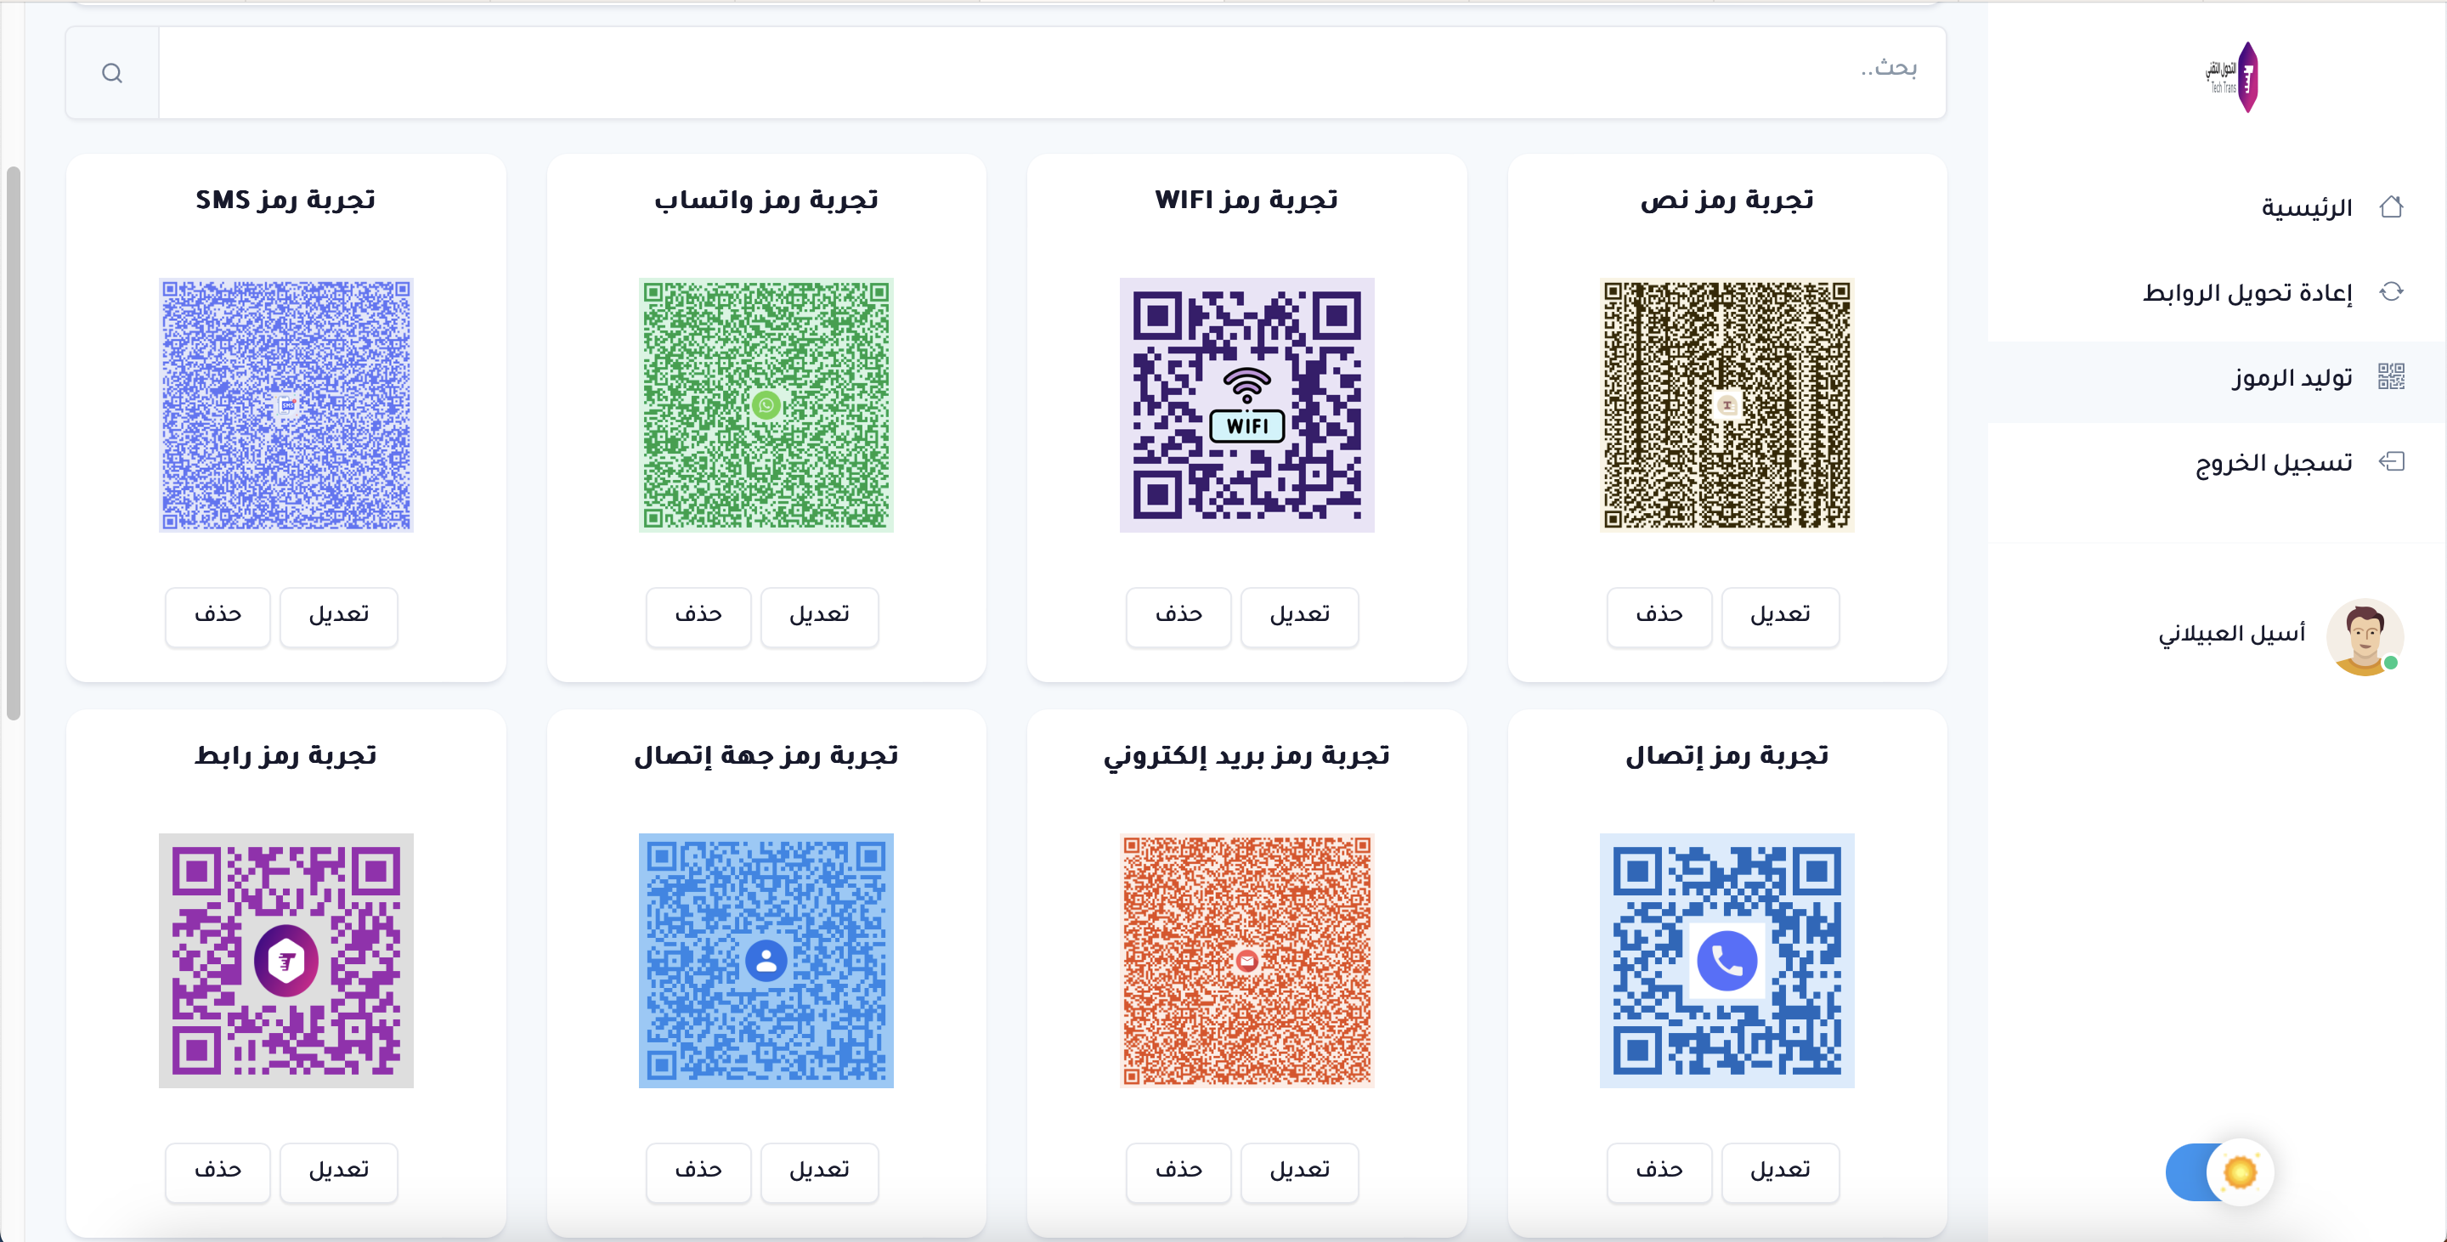Click the home icon beside الرئيسية
The width and height of the screenshot is (2447, 1242).
coord(2391,207)
